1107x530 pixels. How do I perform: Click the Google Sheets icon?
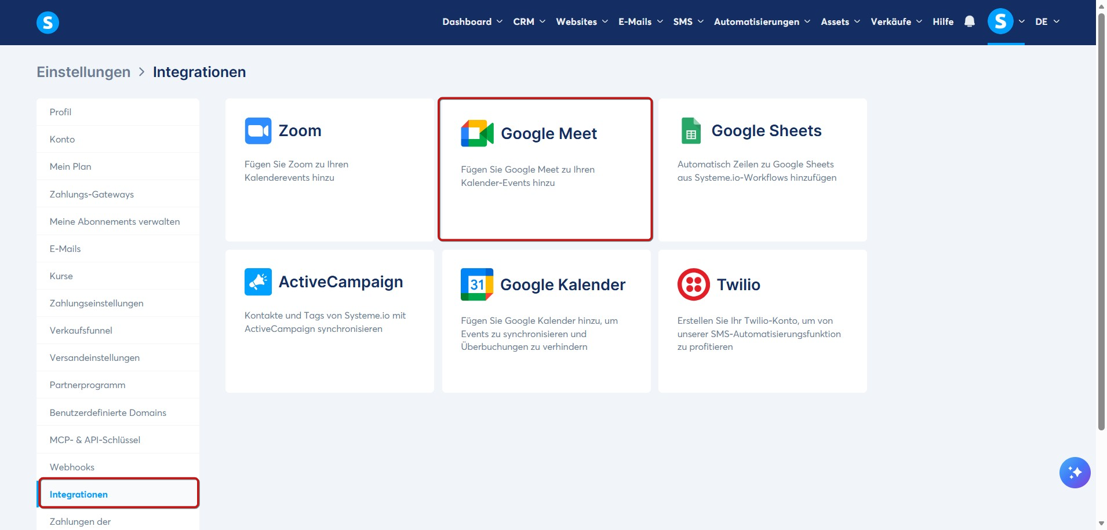coord(691,131)
